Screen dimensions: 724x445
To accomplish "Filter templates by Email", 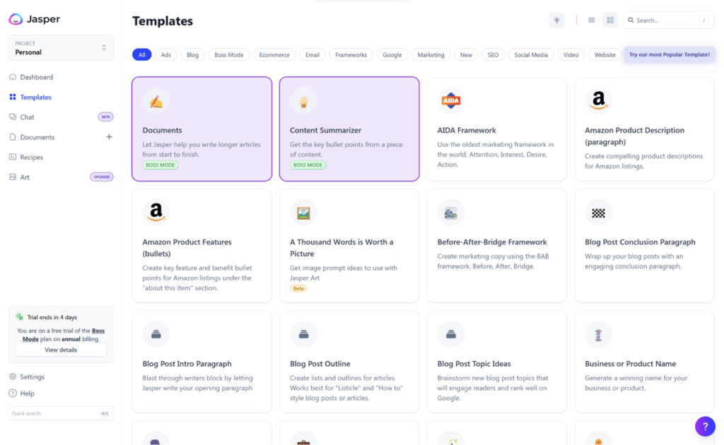I will 312,54.
